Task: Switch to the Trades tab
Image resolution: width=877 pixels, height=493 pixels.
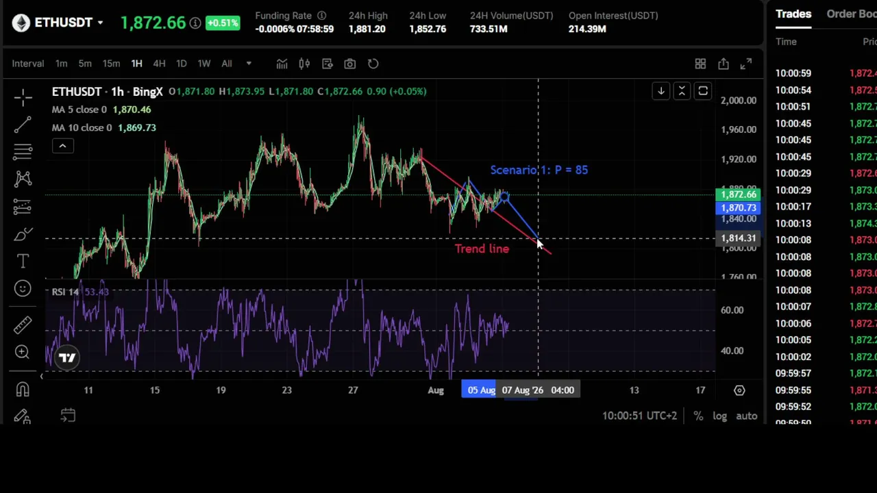Action: click(x=793, y=14)
